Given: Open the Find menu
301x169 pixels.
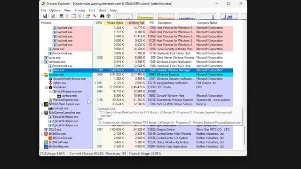Looking at the screenshot, I should point(92,10).
